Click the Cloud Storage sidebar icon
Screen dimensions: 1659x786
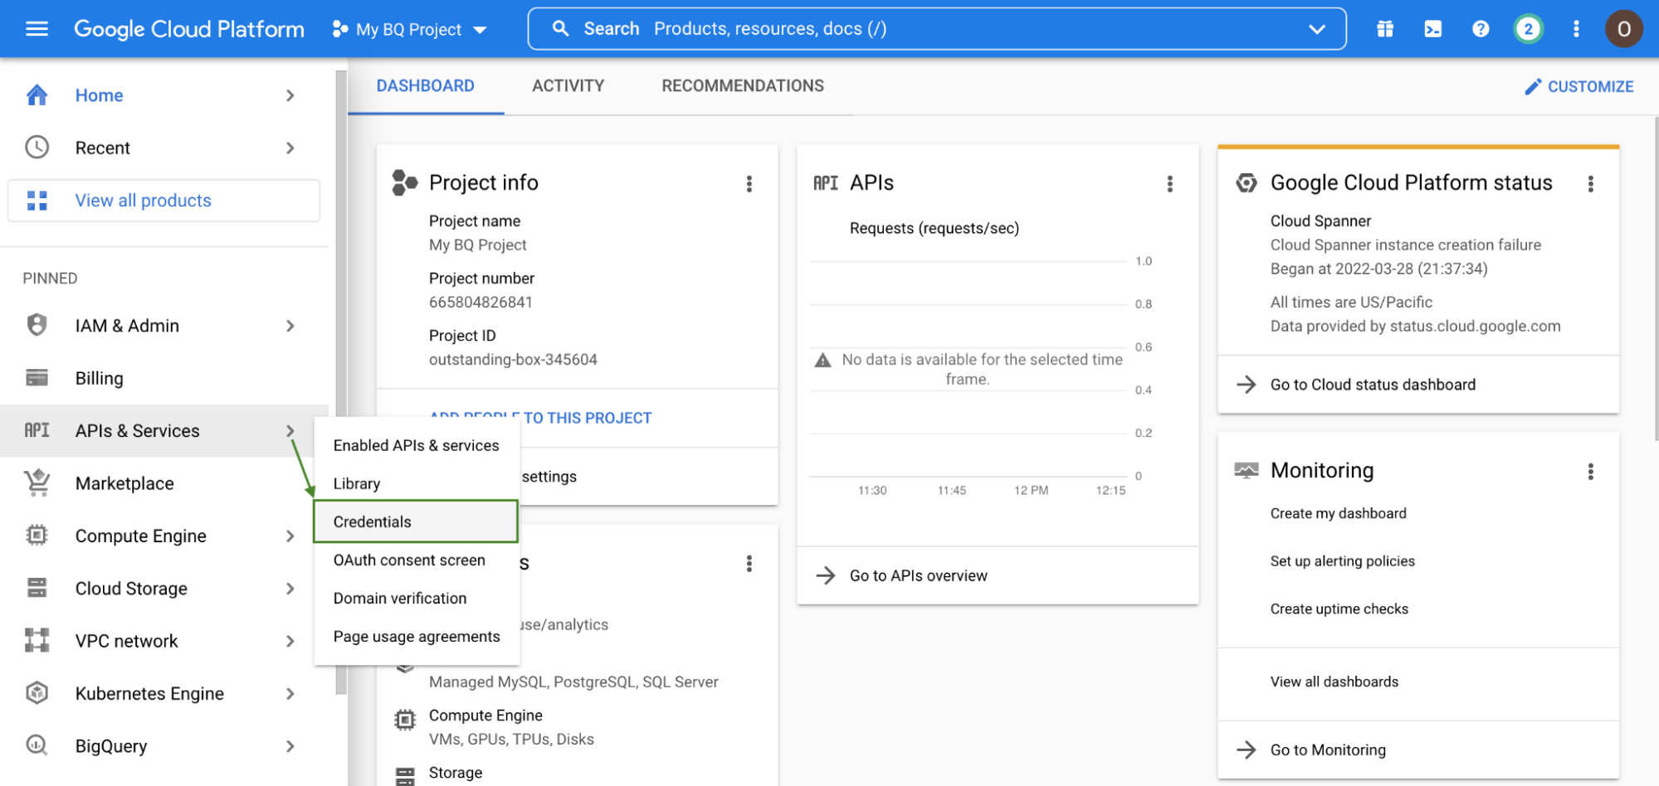pyautogui.click(x=37, y=588)
